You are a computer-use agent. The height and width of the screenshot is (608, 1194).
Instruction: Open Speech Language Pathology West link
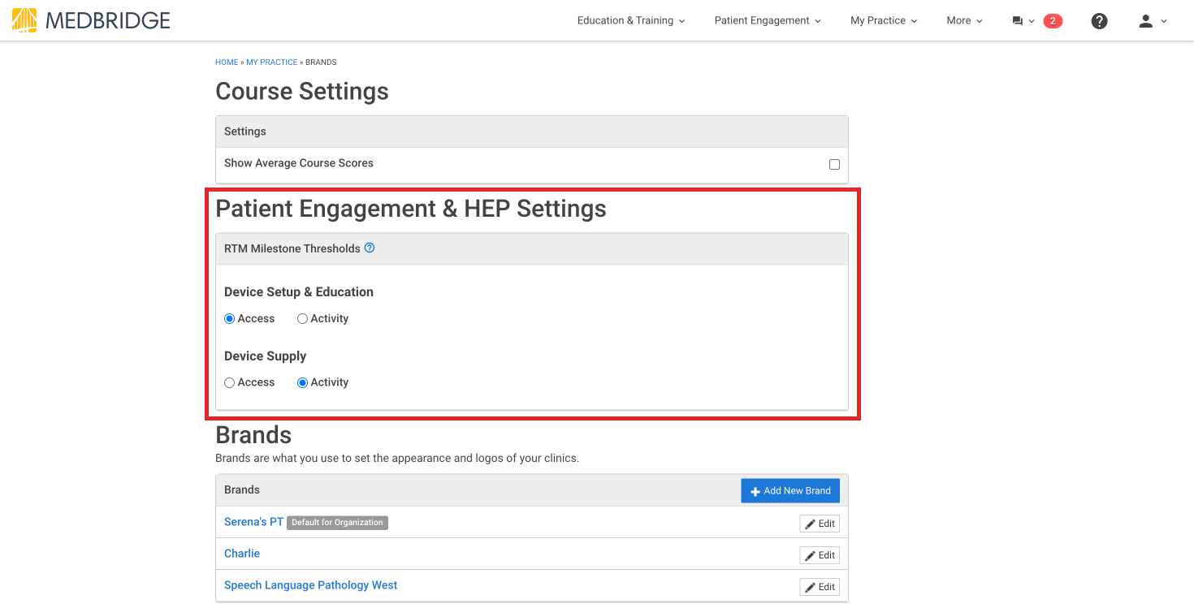coord(310,585)
